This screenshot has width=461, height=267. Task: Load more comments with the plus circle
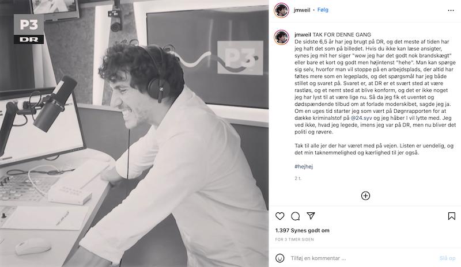[365, 196]
